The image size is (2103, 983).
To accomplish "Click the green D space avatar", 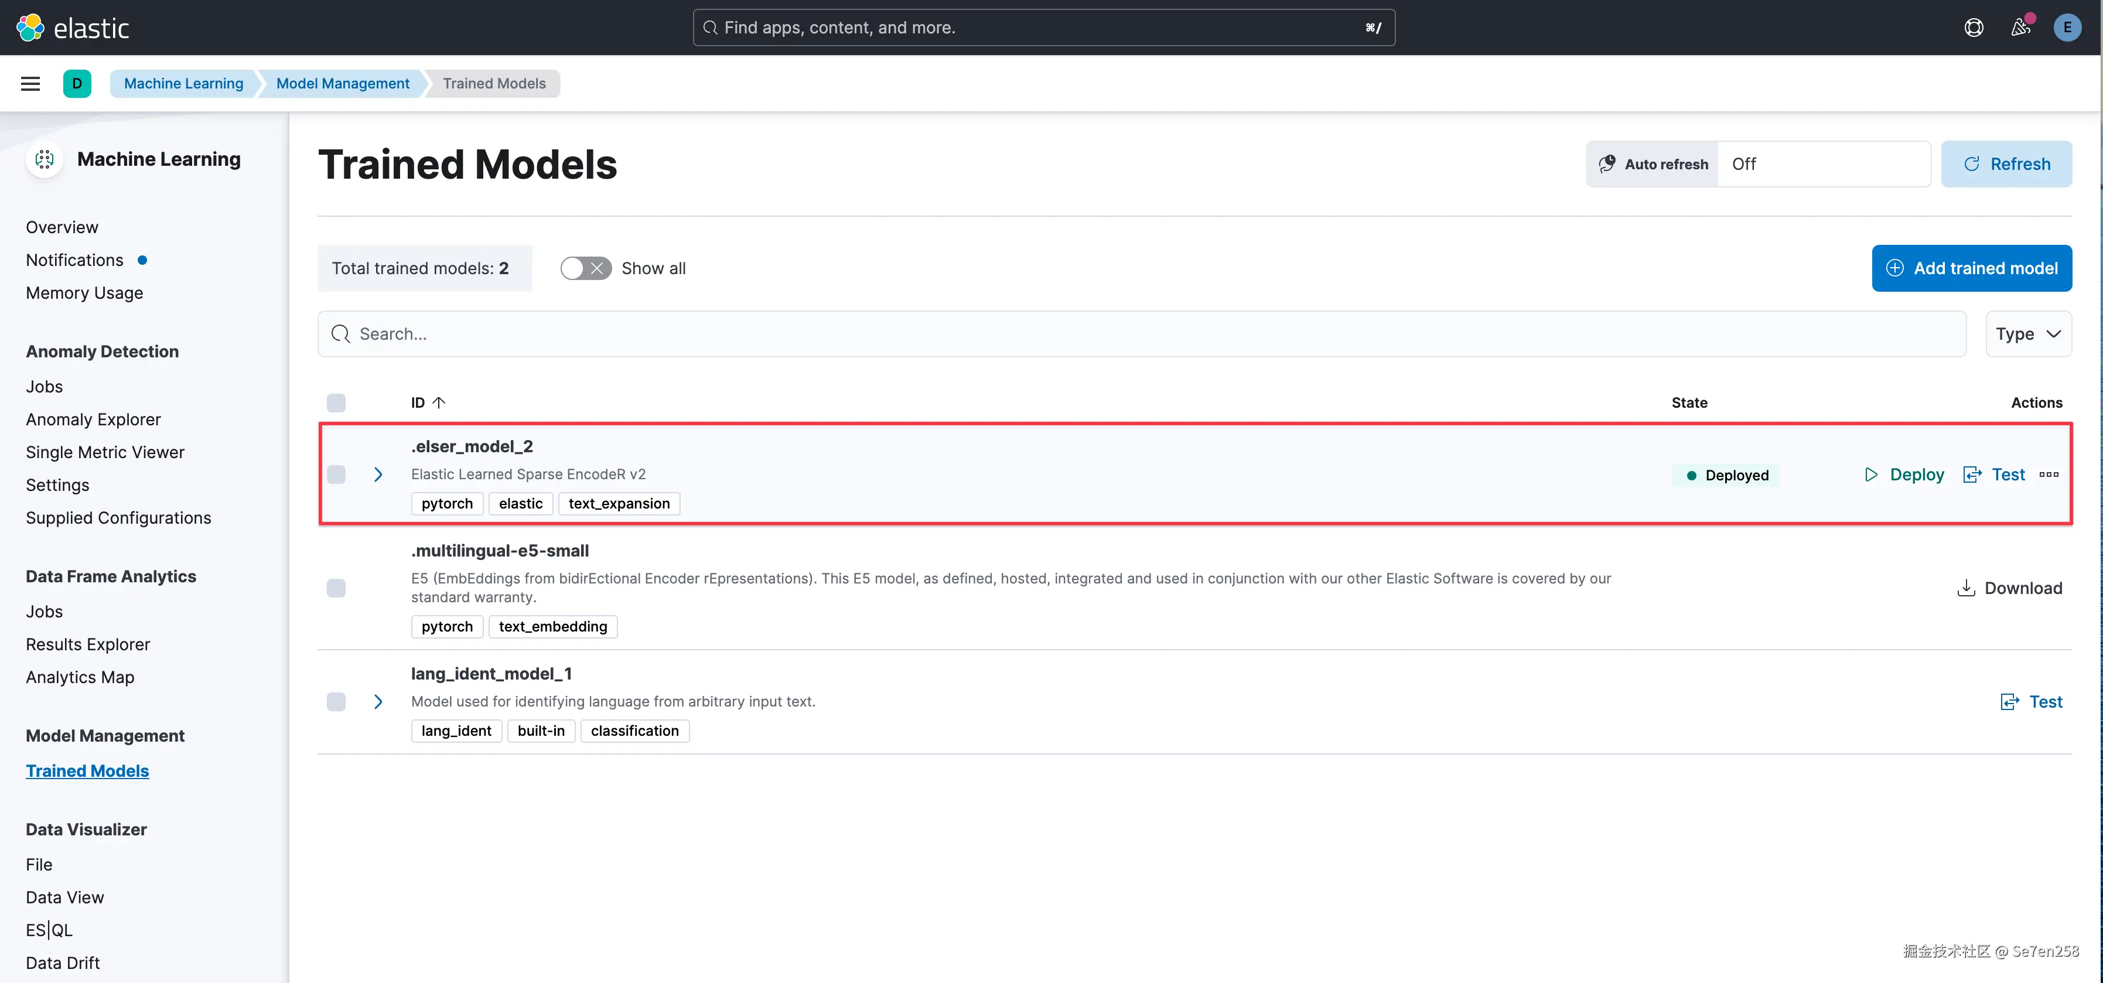I will (77, 83).
